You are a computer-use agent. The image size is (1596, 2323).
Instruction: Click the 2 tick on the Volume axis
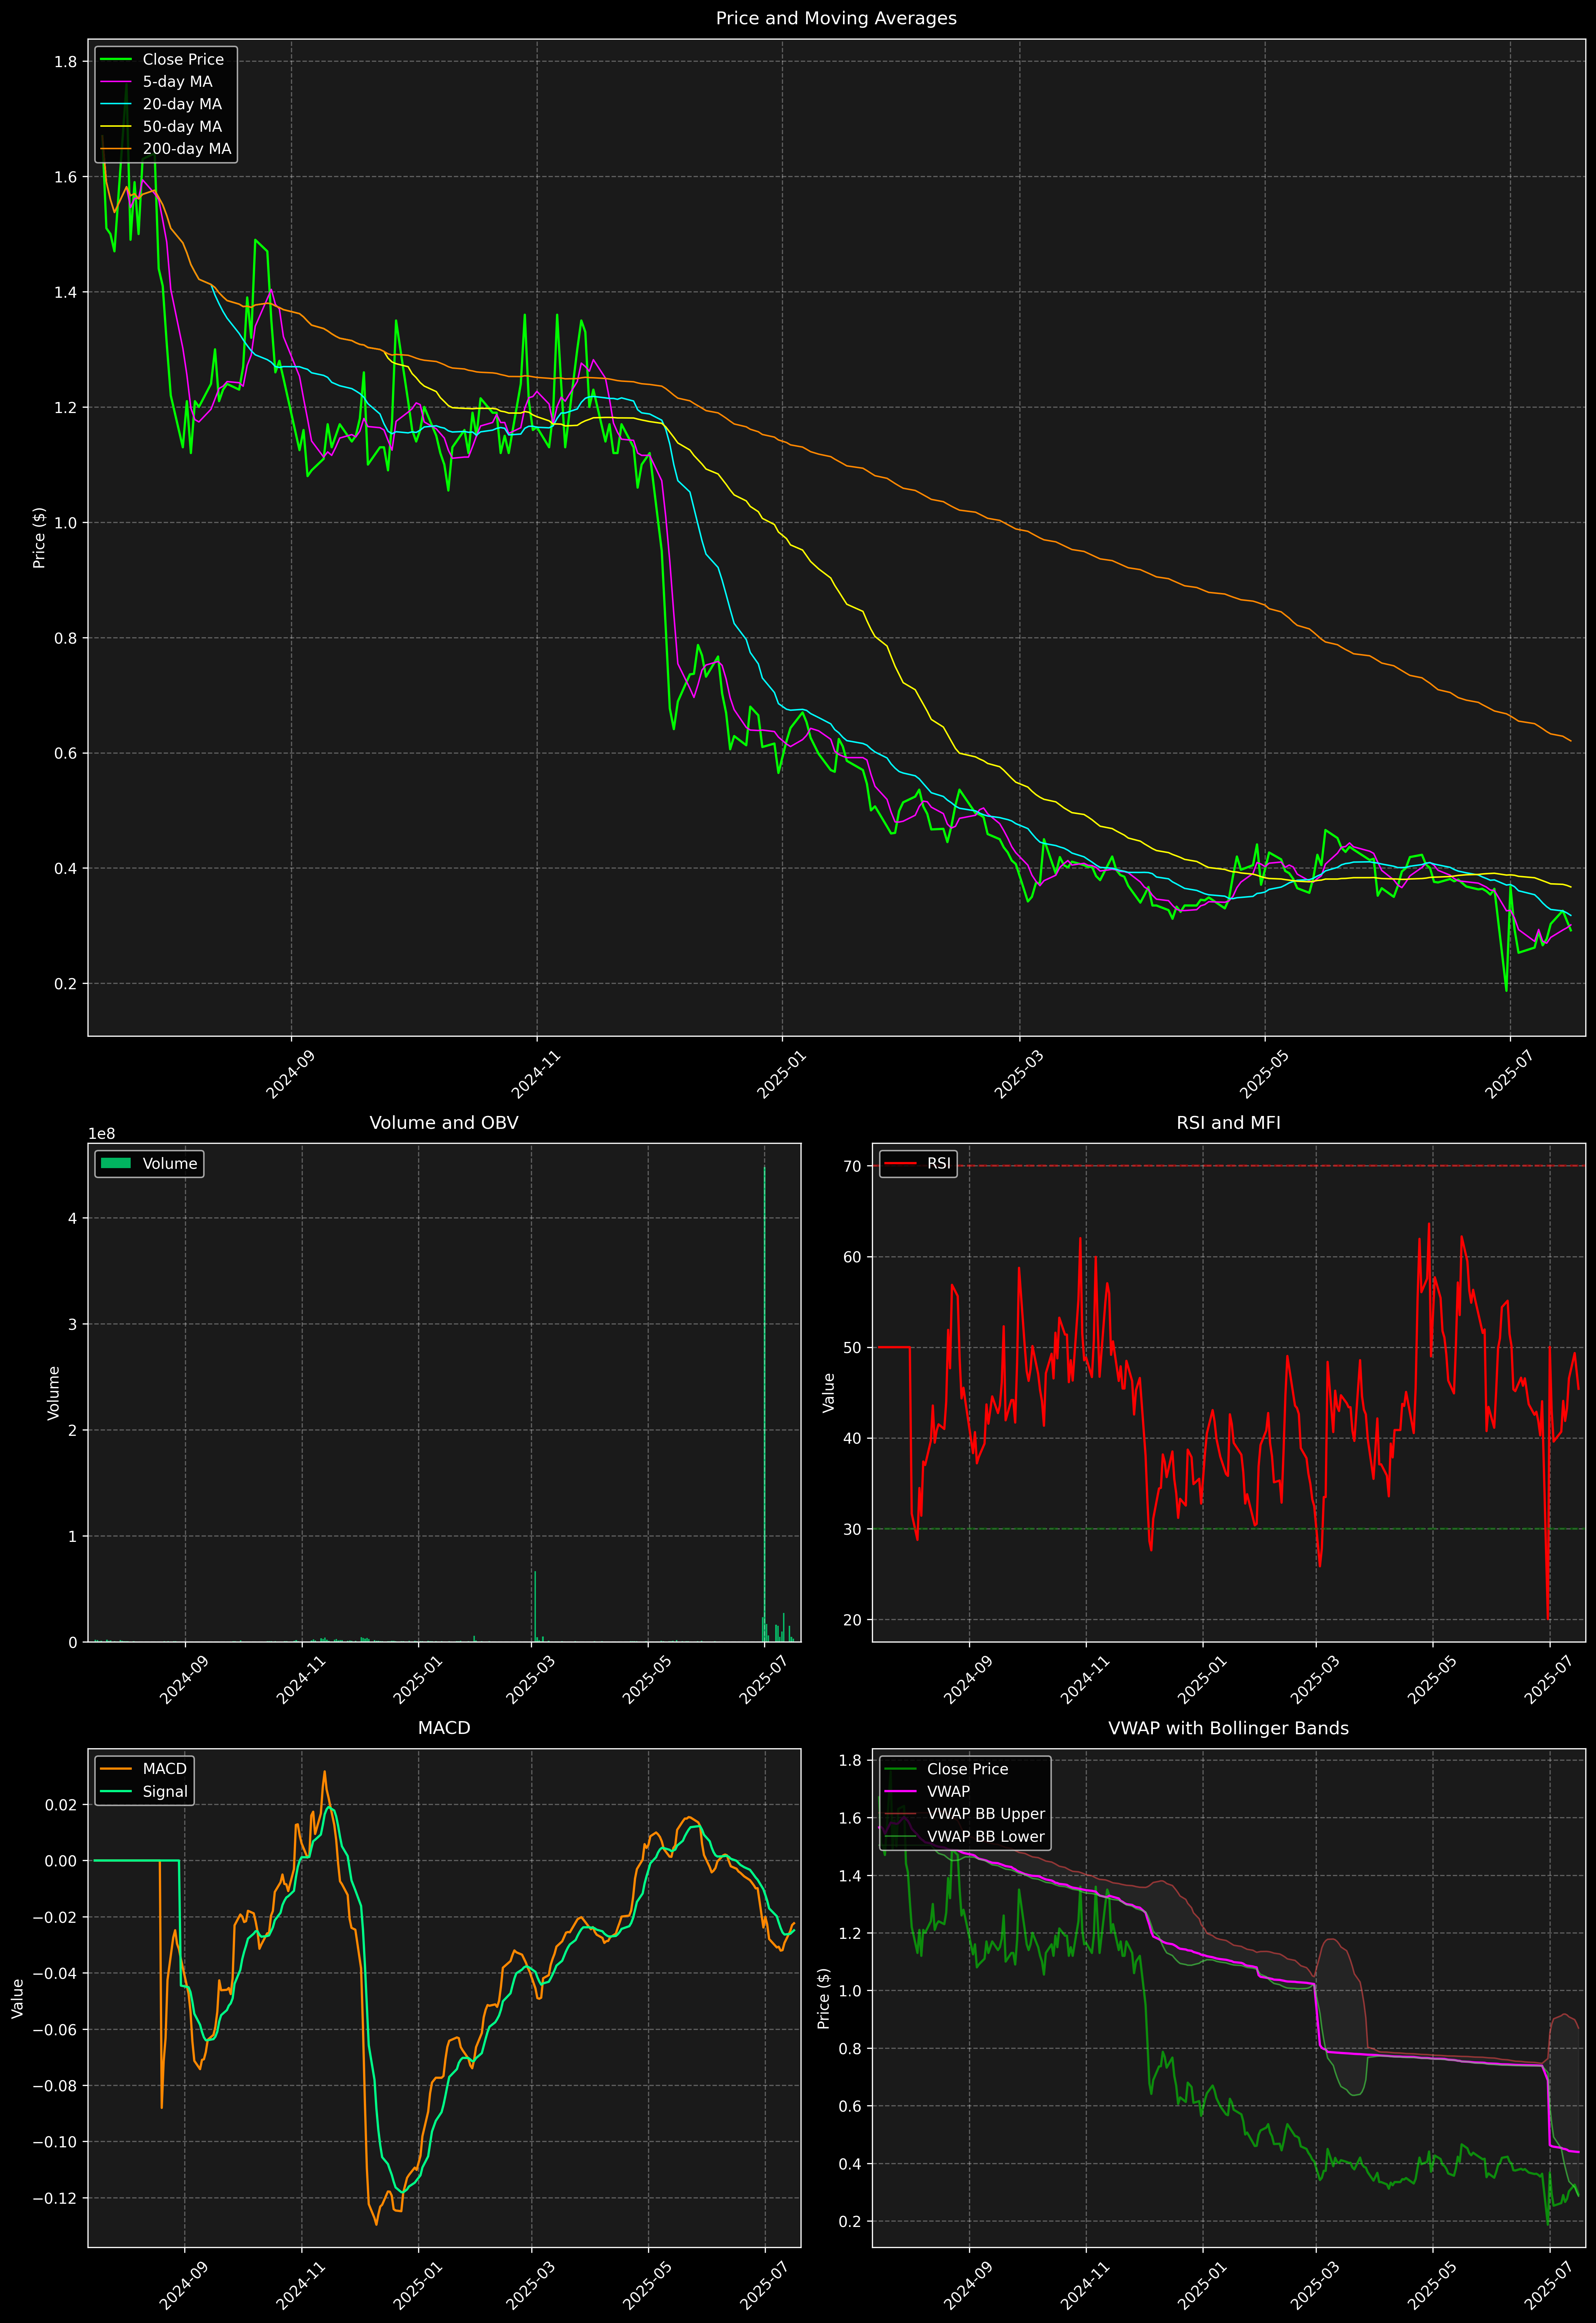click(x=73, y=1430)
